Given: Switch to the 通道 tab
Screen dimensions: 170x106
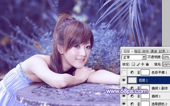Looking at the screenshot, I should pyautogui.click(x=154, y=51).
